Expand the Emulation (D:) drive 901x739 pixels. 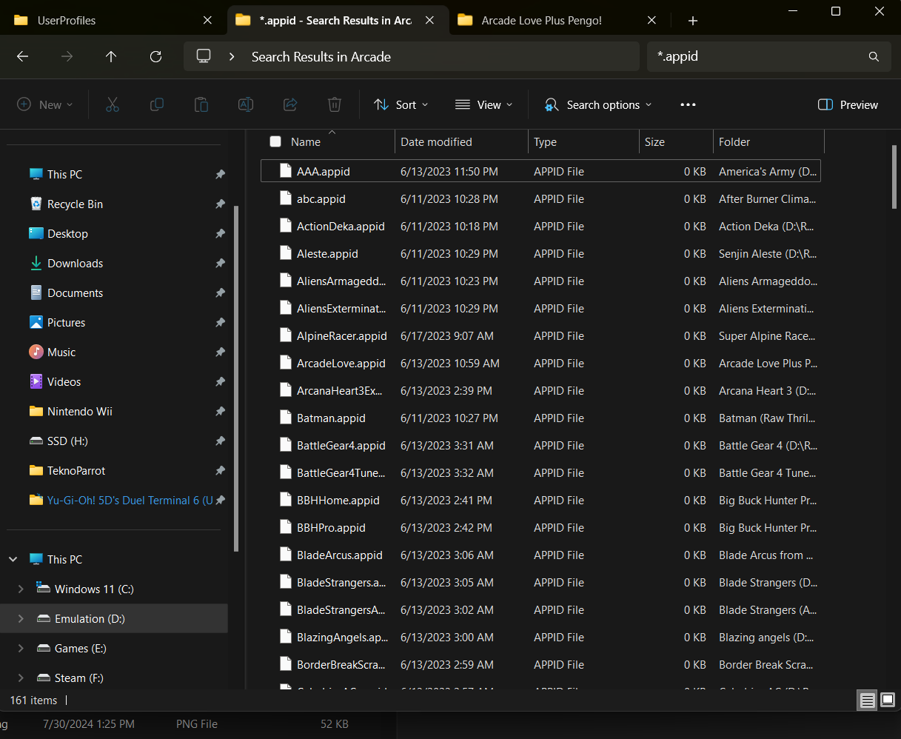pyautogui.click(x=21, y=618)
